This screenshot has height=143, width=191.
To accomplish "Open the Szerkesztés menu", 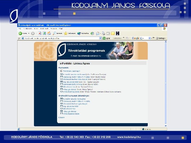I will [x=28, y=29].
